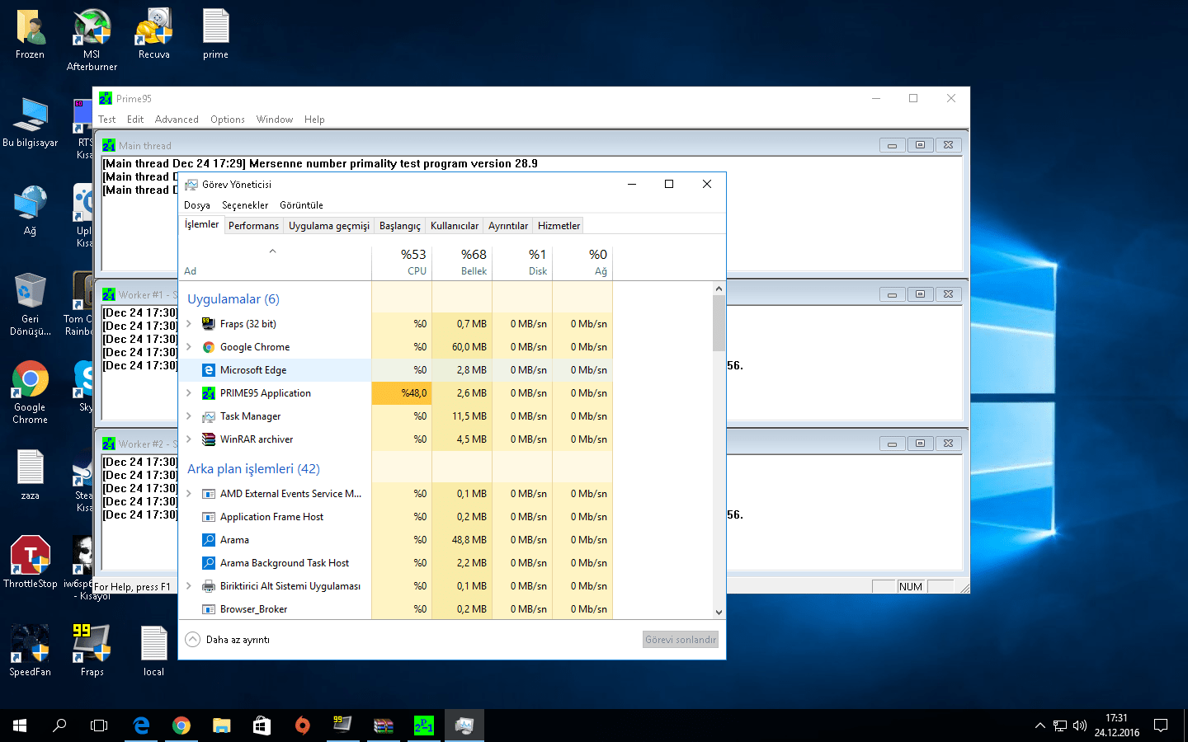The width and height of the screenshot is (1188, 742).
Task: Click the WinRAR archiver icon in list
Action: click(209, 439)
